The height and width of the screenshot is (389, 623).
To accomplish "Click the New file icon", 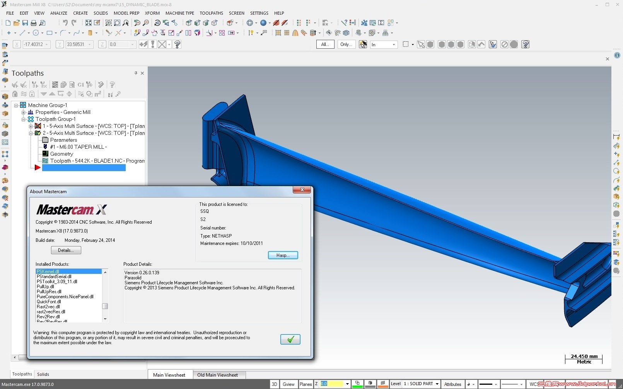I will 8,23.
